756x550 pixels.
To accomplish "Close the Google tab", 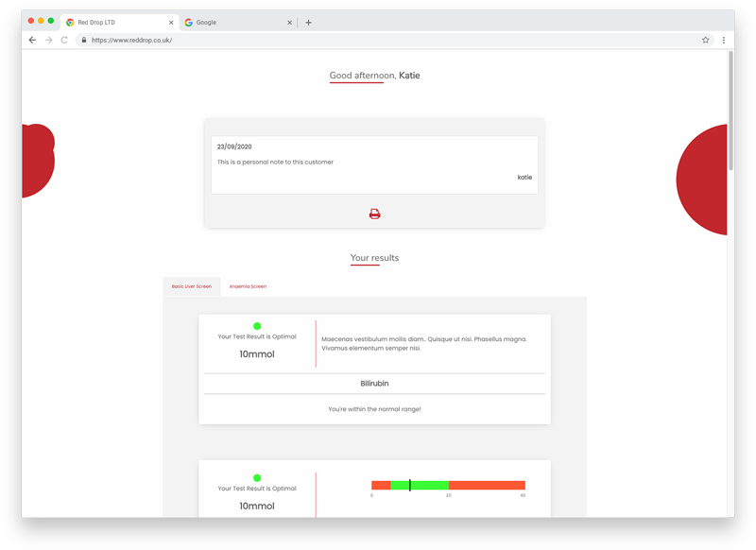I will click(x=290, y=23).
